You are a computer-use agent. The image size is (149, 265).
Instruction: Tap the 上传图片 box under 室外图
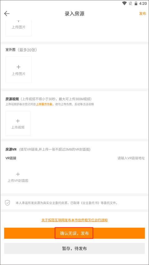[18, 70]
